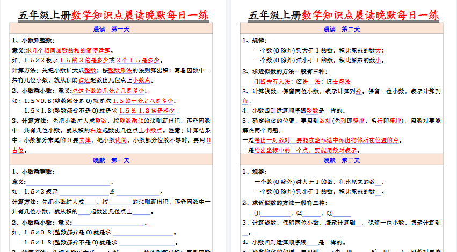Screen dimensions: 457x252
Task: Click red answer '3个1.5是多少'
Action: pyautogui.click(x=138, y=60)
